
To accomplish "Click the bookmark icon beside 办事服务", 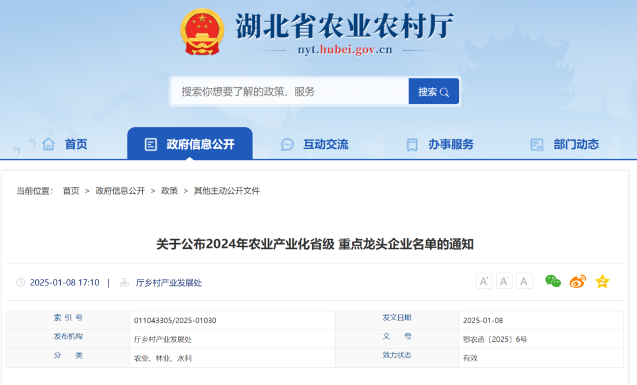I will (x=412, y=144).
